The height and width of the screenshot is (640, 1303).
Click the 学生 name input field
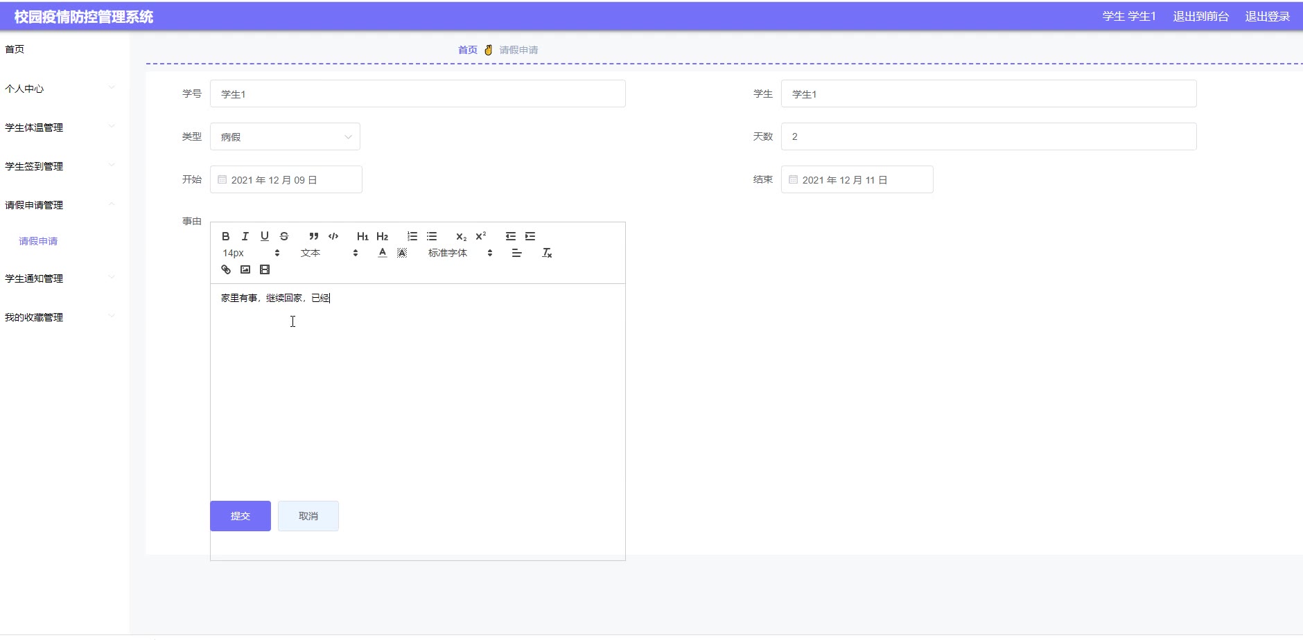[x=989, y=94]
